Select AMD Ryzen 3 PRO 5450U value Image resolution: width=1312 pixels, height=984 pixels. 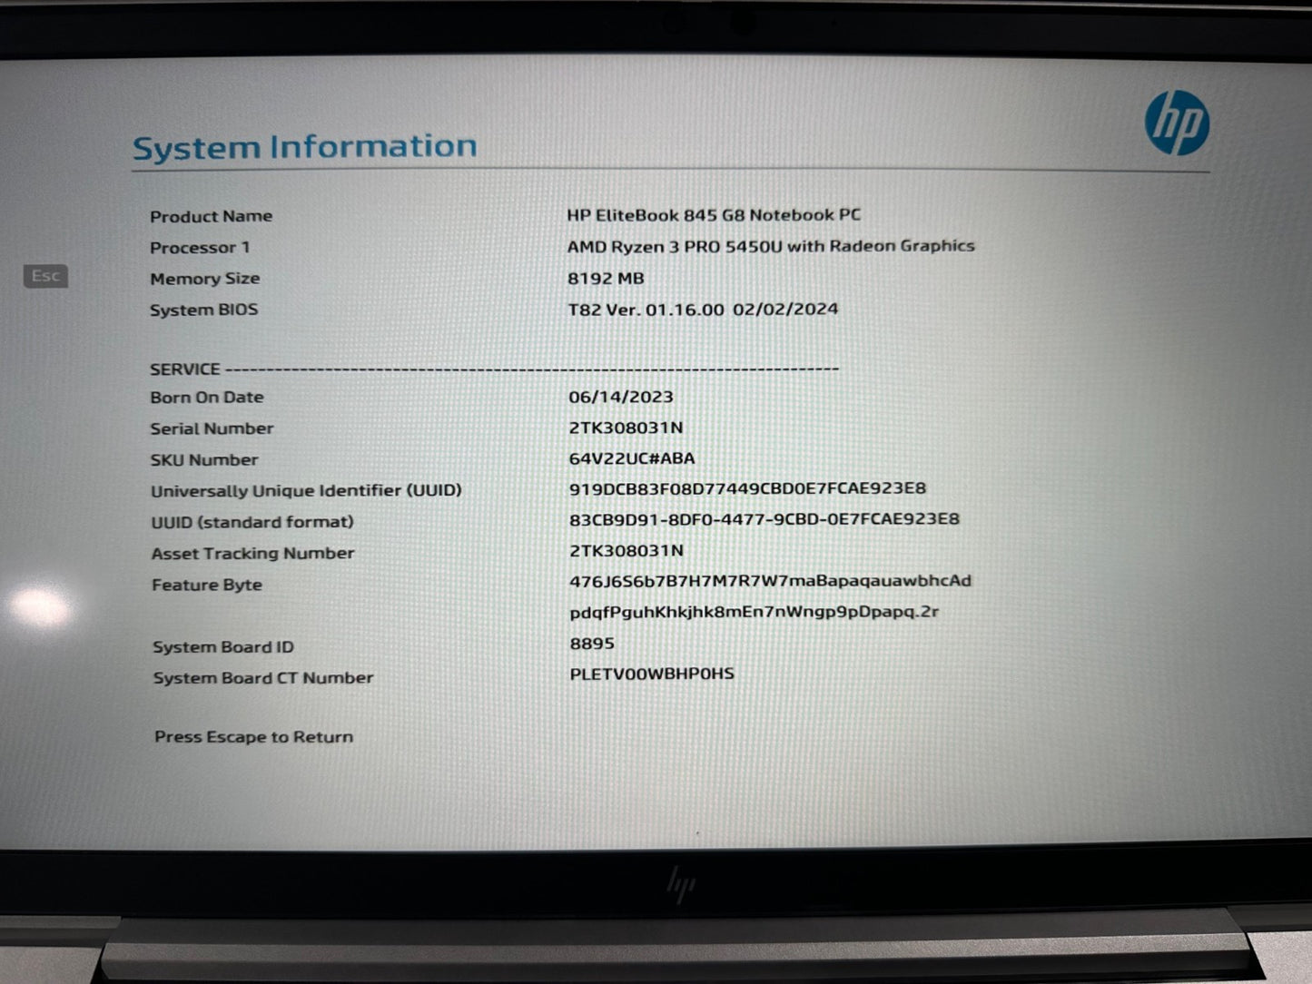771,246
